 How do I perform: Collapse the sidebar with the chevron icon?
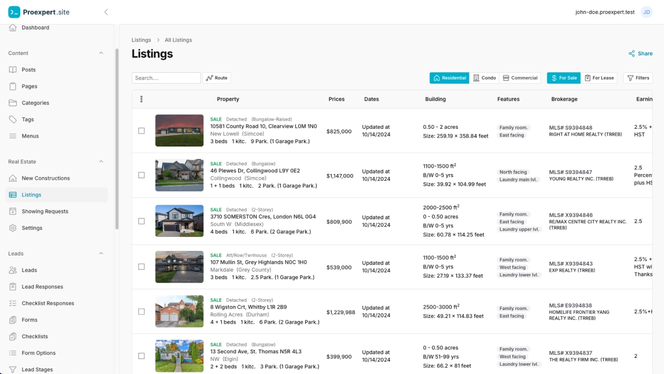[106, 12]
